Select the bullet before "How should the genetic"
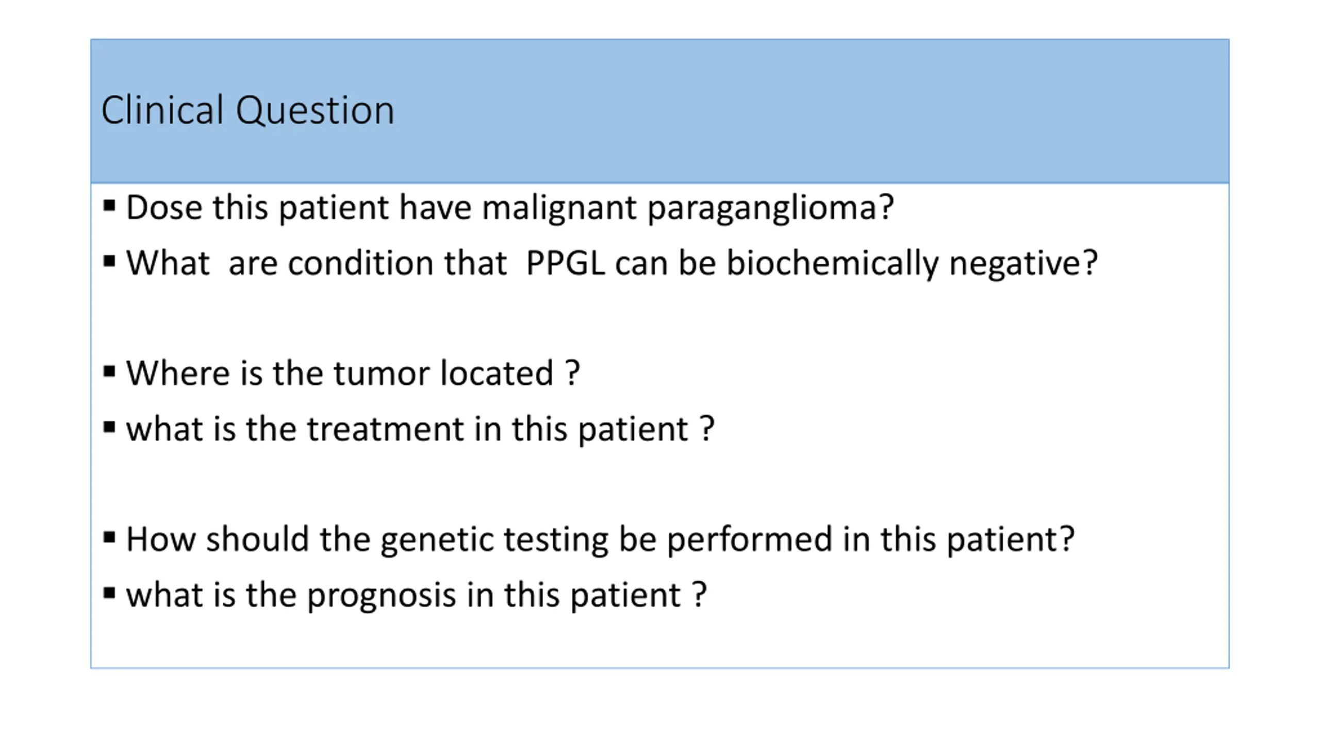Viewport: 1320px width, 742px height. [109, 538]
